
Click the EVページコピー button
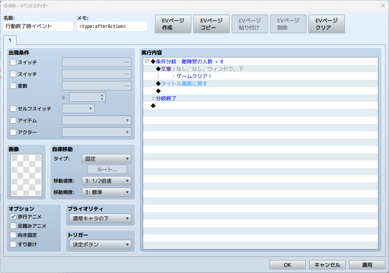click(x=211, y=24)
